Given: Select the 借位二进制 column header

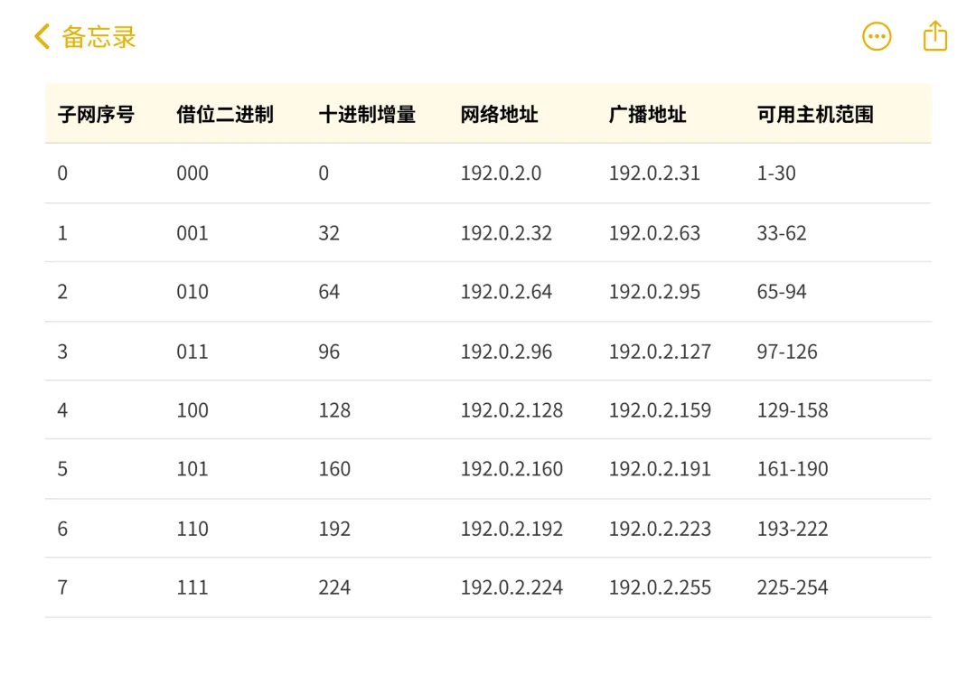Looking at the screenshot, I should point(224,115).
